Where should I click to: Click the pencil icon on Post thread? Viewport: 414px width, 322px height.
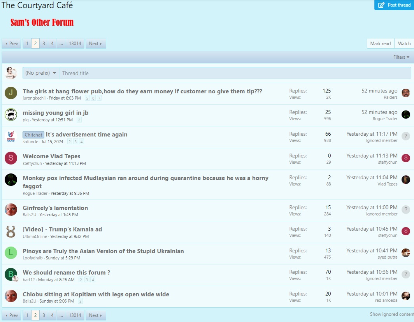tap(381, 5)
